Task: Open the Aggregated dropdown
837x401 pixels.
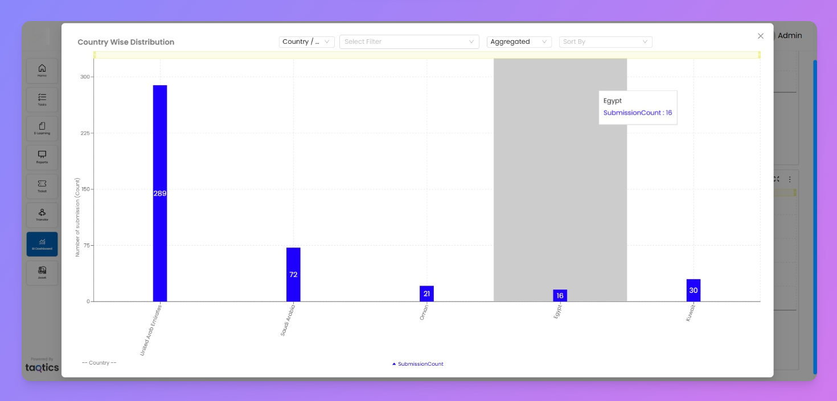Action: (519, 42)
